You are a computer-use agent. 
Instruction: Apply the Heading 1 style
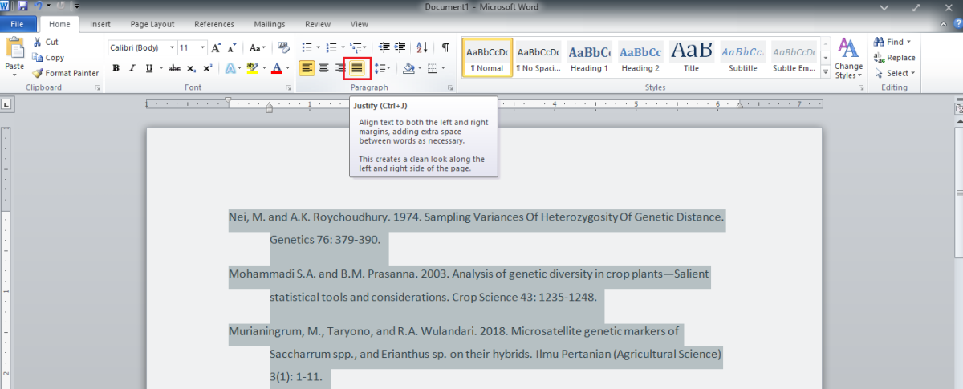tap(589, 58)
